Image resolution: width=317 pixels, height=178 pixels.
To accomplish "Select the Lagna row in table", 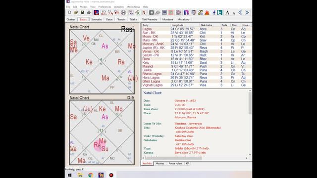I will (x=196, y=29).
